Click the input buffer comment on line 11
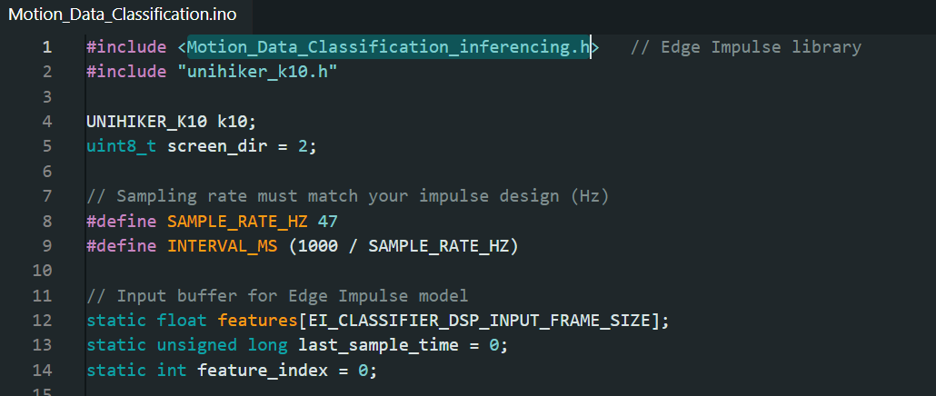The height and width of the screenshot is (396, 936). click(x=277, y=296)
